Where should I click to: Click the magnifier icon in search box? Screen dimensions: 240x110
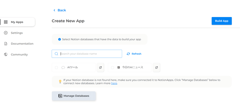click(56, 54)
